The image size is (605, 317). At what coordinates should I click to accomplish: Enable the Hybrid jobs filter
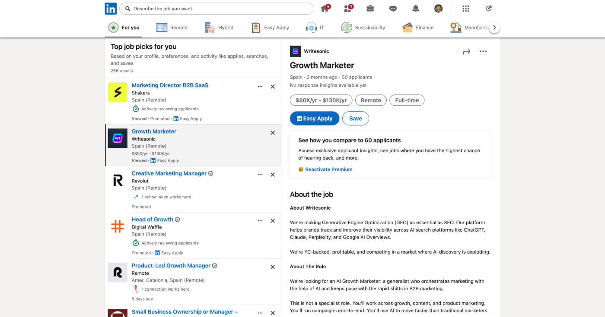[x=219, y=27]
